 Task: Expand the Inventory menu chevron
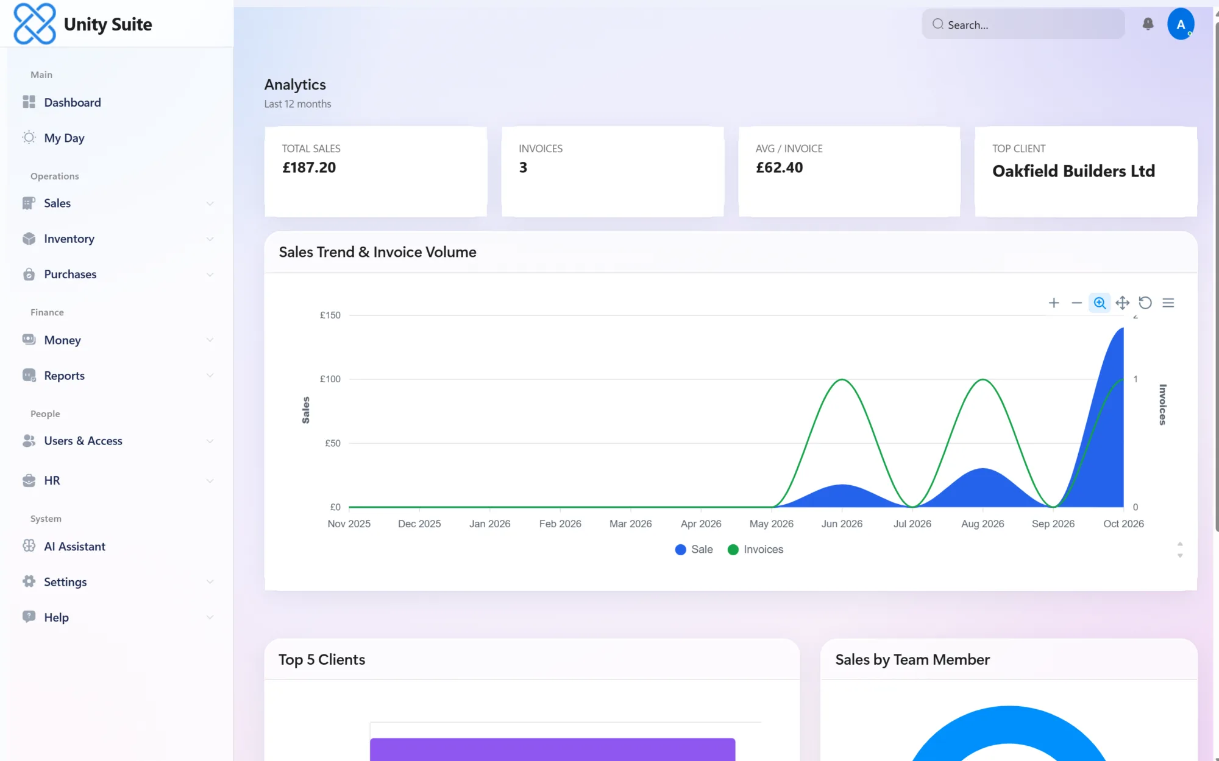(210, 239)
